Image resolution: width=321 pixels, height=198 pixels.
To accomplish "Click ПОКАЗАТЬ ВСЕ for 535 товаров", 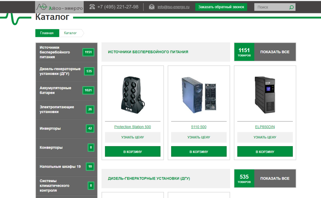I will 275,178.
